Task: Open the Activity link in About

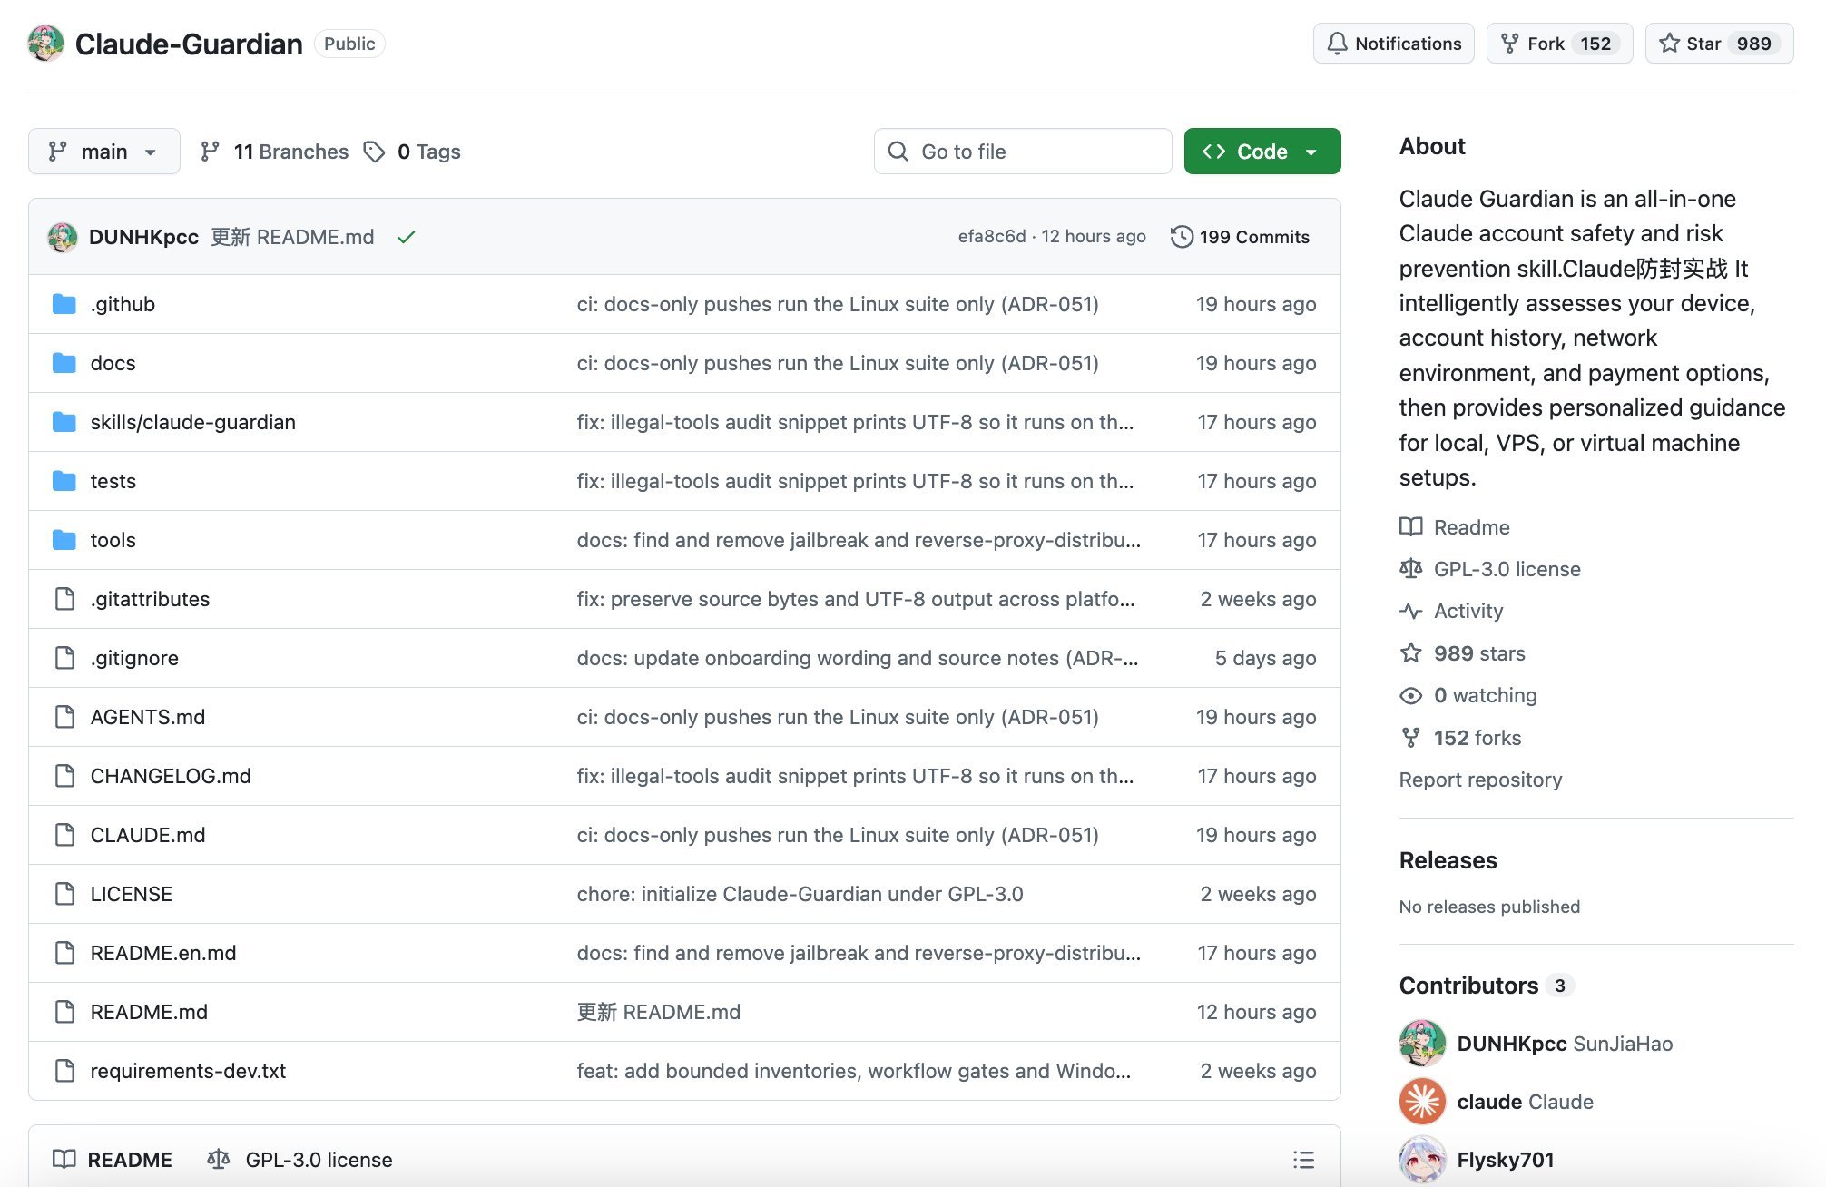Action: tap(1451, 611)
